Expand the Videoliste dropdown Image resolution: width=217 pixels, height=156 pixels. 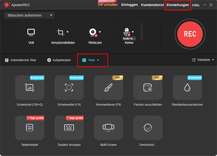[203, 60]
